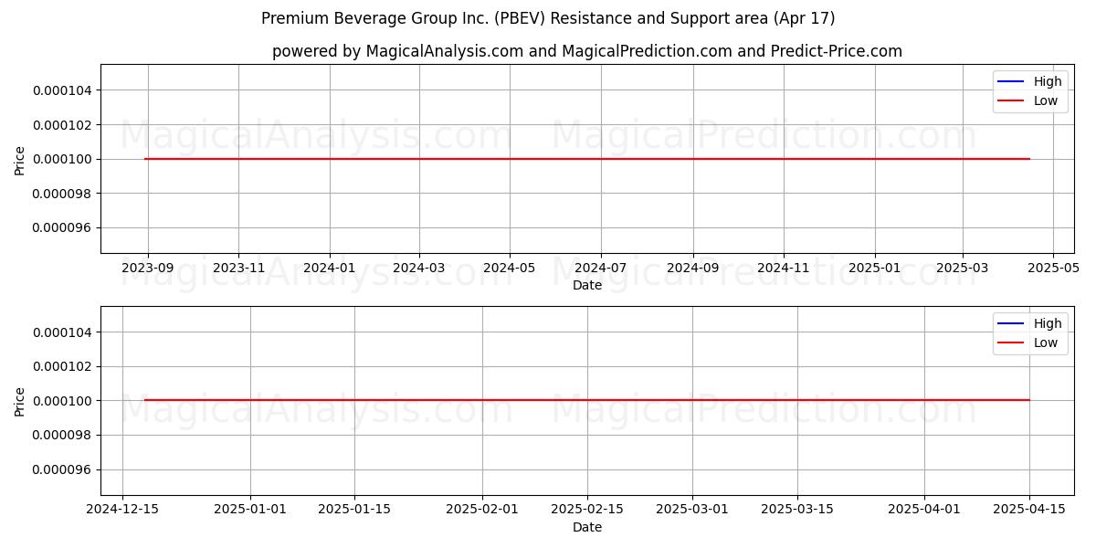Click top chart y-axis value 0.000096
Image resolution: width=1096 pixels, height=548 pixels.
62,228
